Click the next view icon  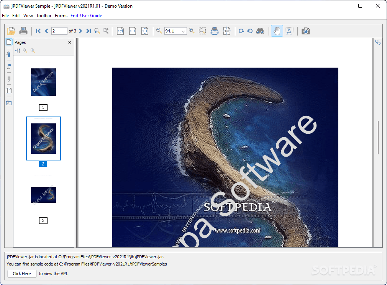(106, 31)
